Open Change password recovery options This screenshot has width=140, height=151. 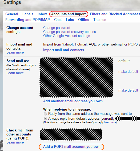[x=70, y=32]
